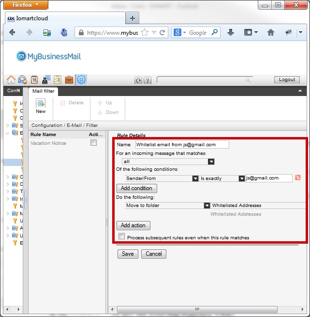Open the E-Mail module icon
The height and width of the screenshot is (317, 310).
(22, 80)
